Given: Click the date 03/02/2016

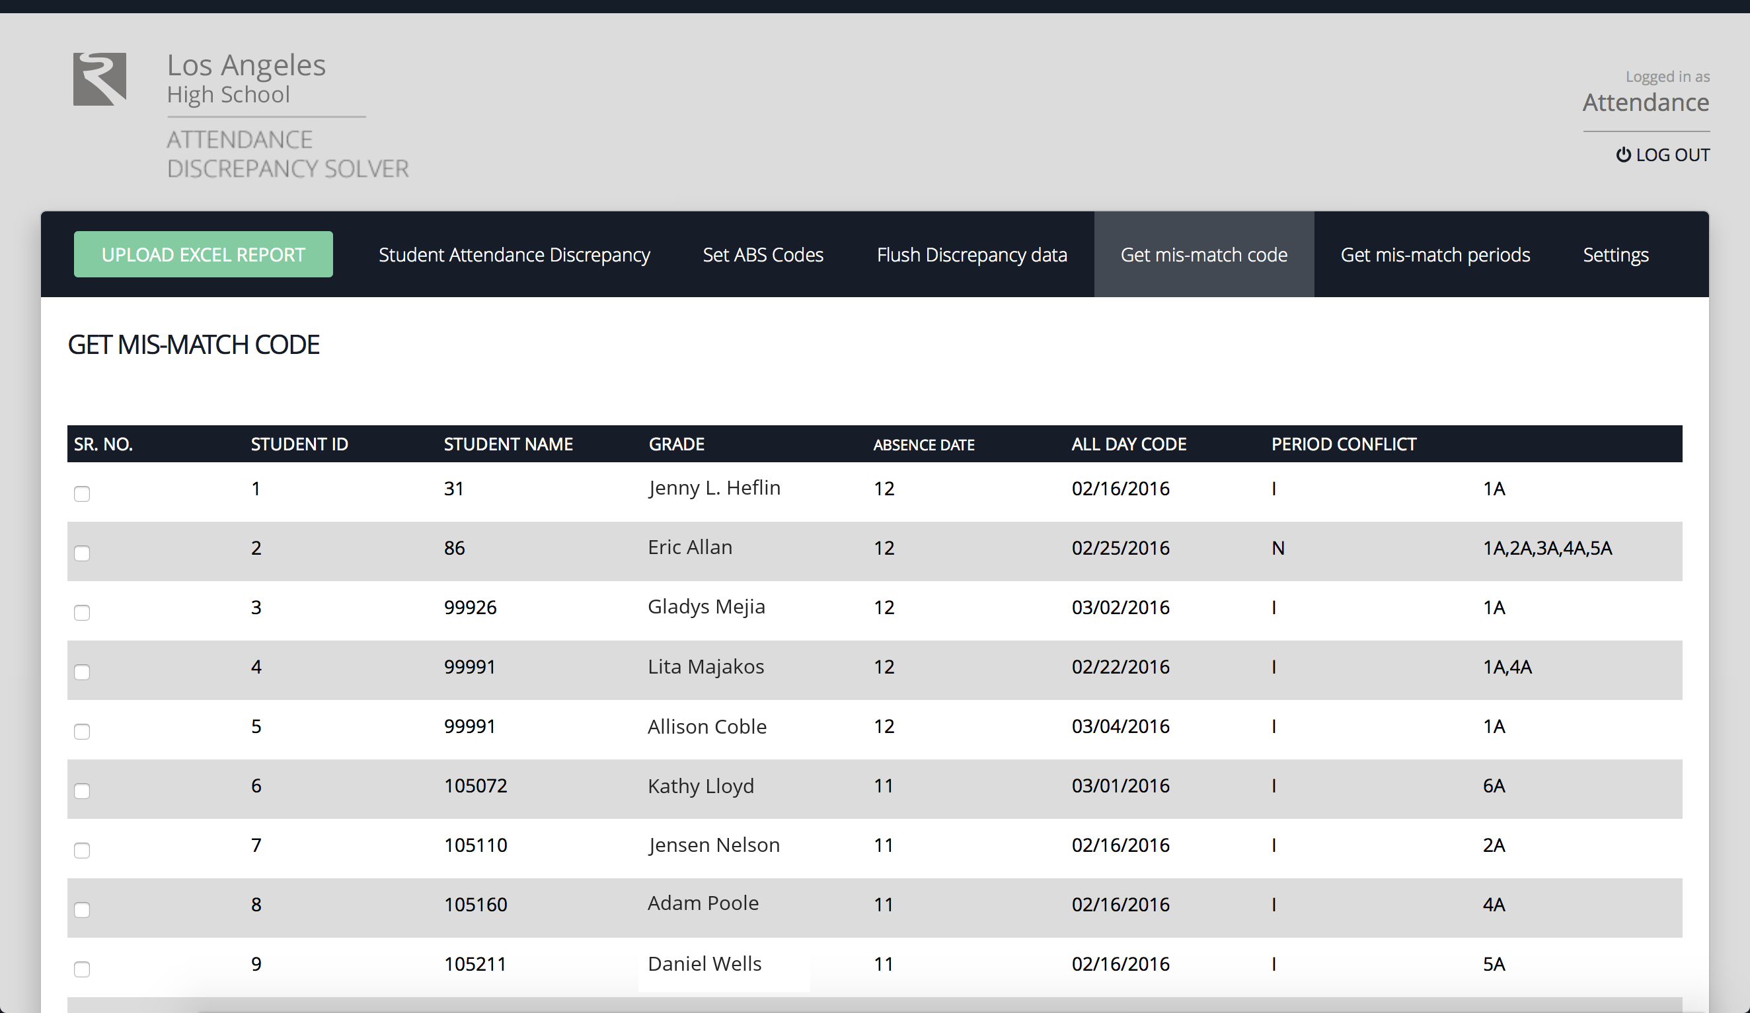Looking at the screenshot, I should coord(1120,608).
